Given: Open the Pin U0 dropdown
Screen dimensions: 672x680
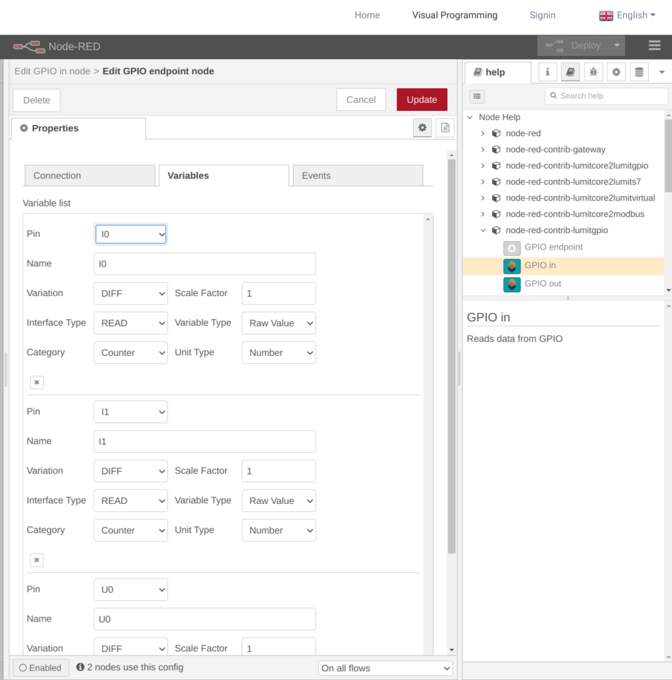Looking at the screenshot, I should click(131, 590).
